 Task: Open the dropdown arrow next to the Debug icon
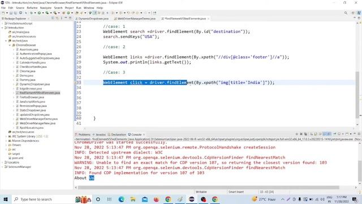coord(35,13)
